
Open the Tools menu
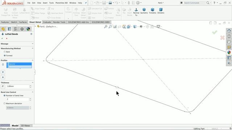point(51,3)
